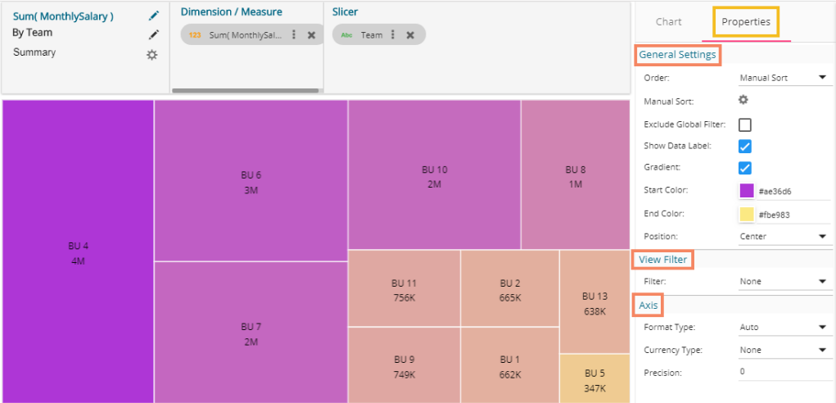836x403 pixels.
Task: Open the Manual Sort gear icon
Action: (743, 100)
